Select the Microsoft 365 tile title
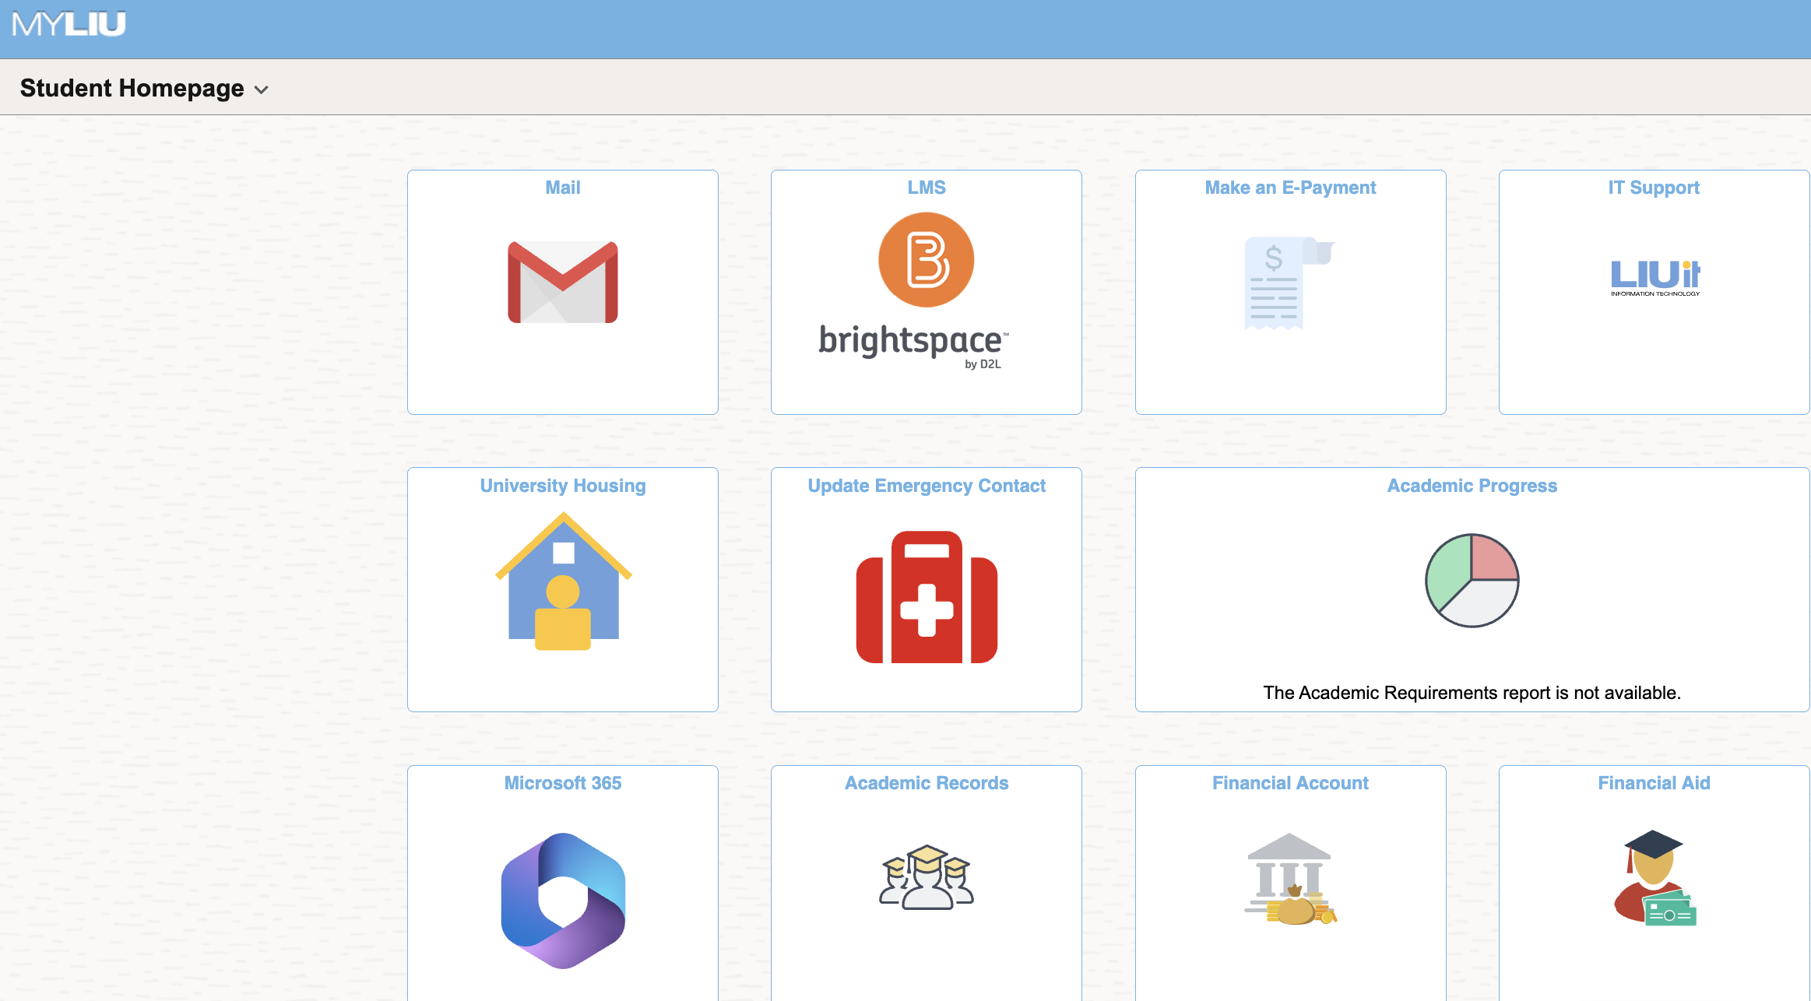The image size is (1811, 1001). [x=563, y=783]
